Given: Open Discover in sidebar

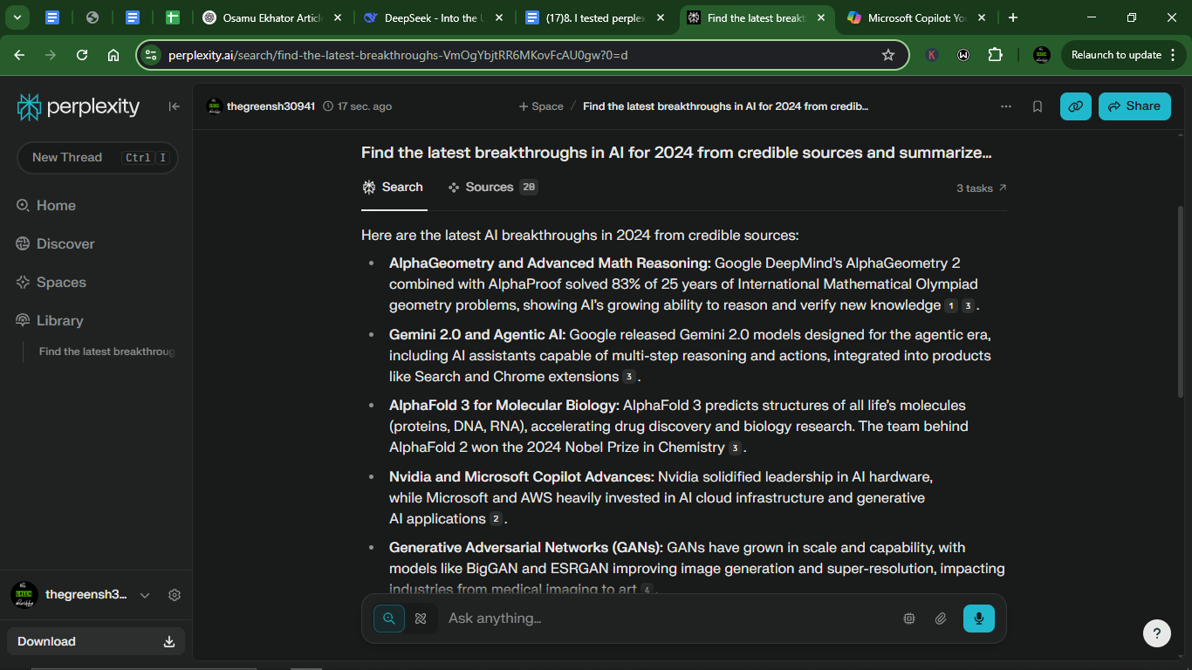Looking at the screenshot, I should (55, 244).
